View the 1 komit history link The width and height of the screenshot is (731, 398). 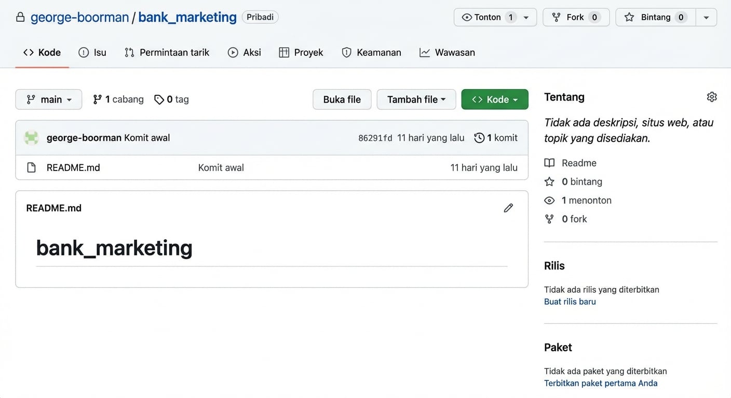click(x=496, y=138)
